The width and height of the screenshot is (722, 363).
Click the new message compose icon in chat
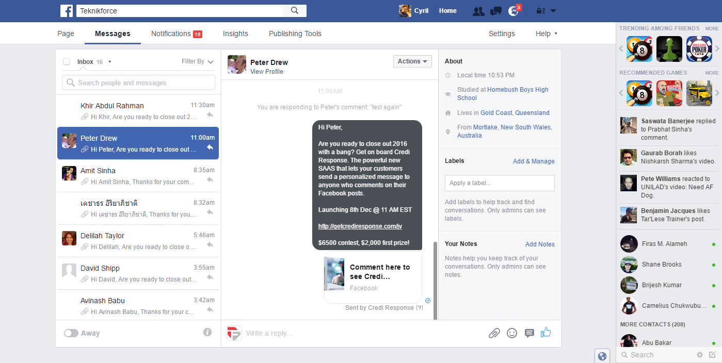pos(712,355)
